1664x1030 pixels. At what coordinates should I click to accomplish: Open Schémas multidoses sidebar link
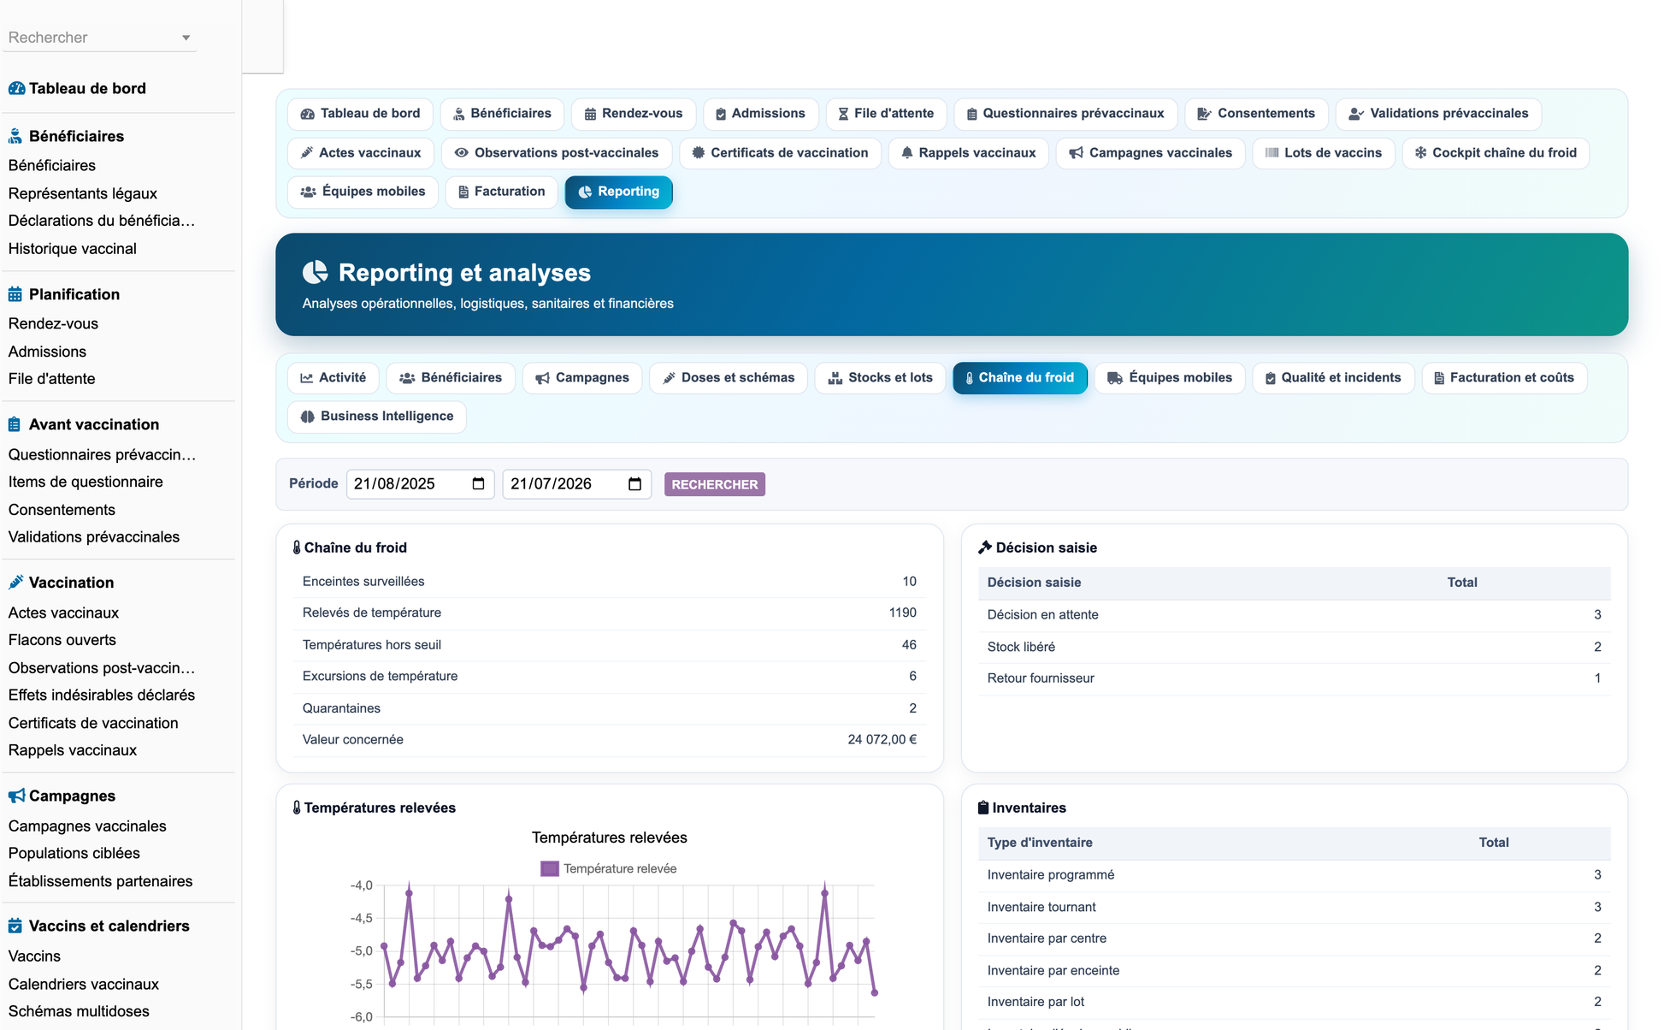coord(79,1011)
